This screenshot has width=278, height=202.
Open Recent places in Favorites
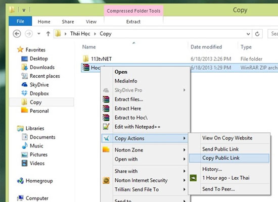pyautogui.click(x=45, y=76)
